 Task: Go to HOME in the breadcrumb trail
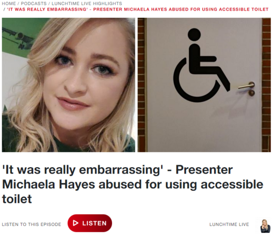[x=9, y=4]
